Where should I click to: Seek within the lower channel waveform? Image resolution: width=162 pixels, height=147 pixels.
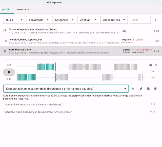tap(81, 77)
